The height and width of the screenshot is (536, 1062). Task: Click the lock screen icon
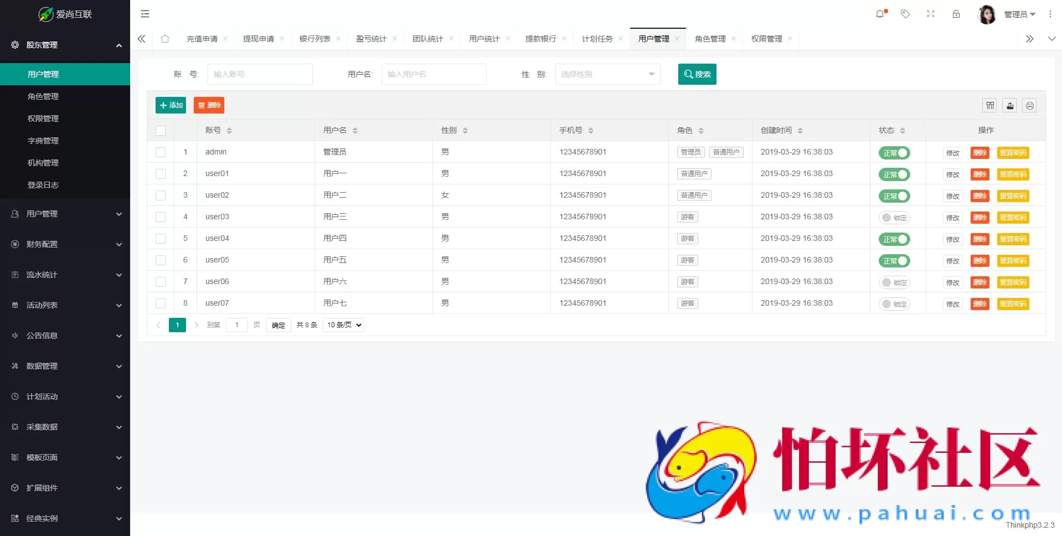(956, 14)
